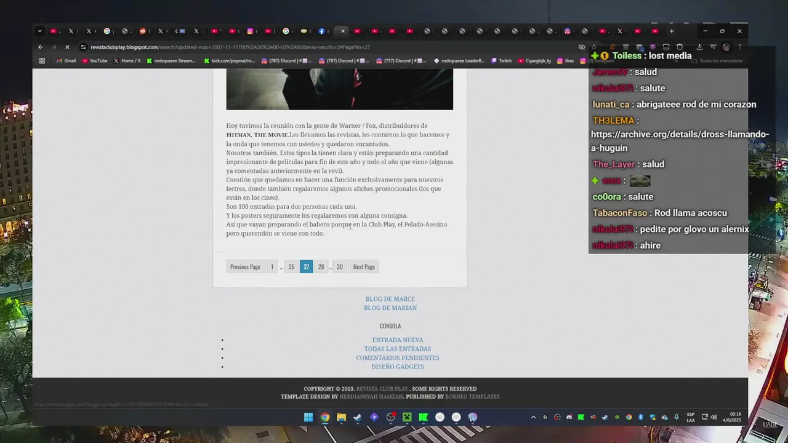View site information icon in address bar
The height and width of the screenshot is (443, 788).
(83, 47)
